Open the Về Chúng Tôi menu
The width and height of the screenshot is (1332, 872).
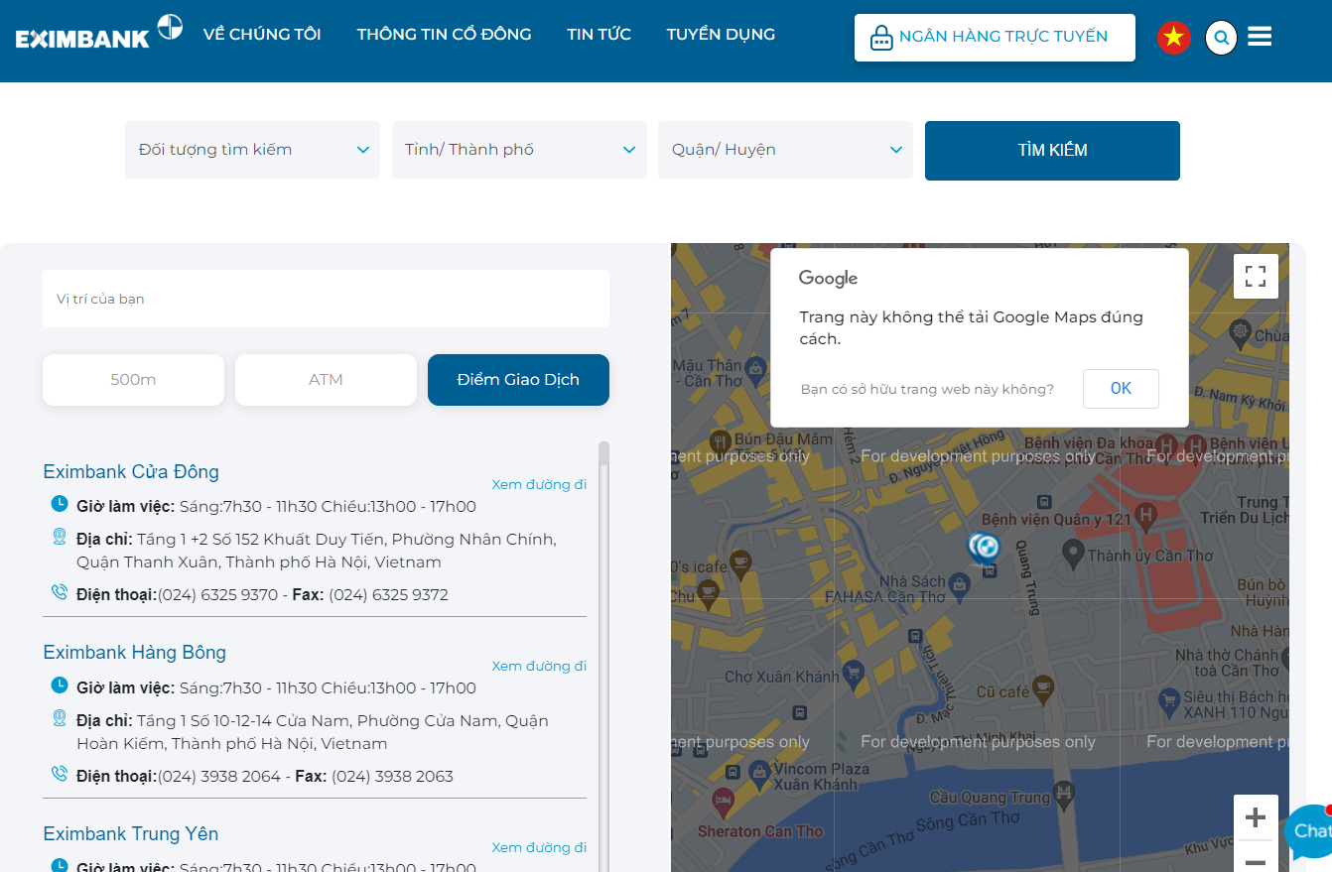click(x=262, y=34)
